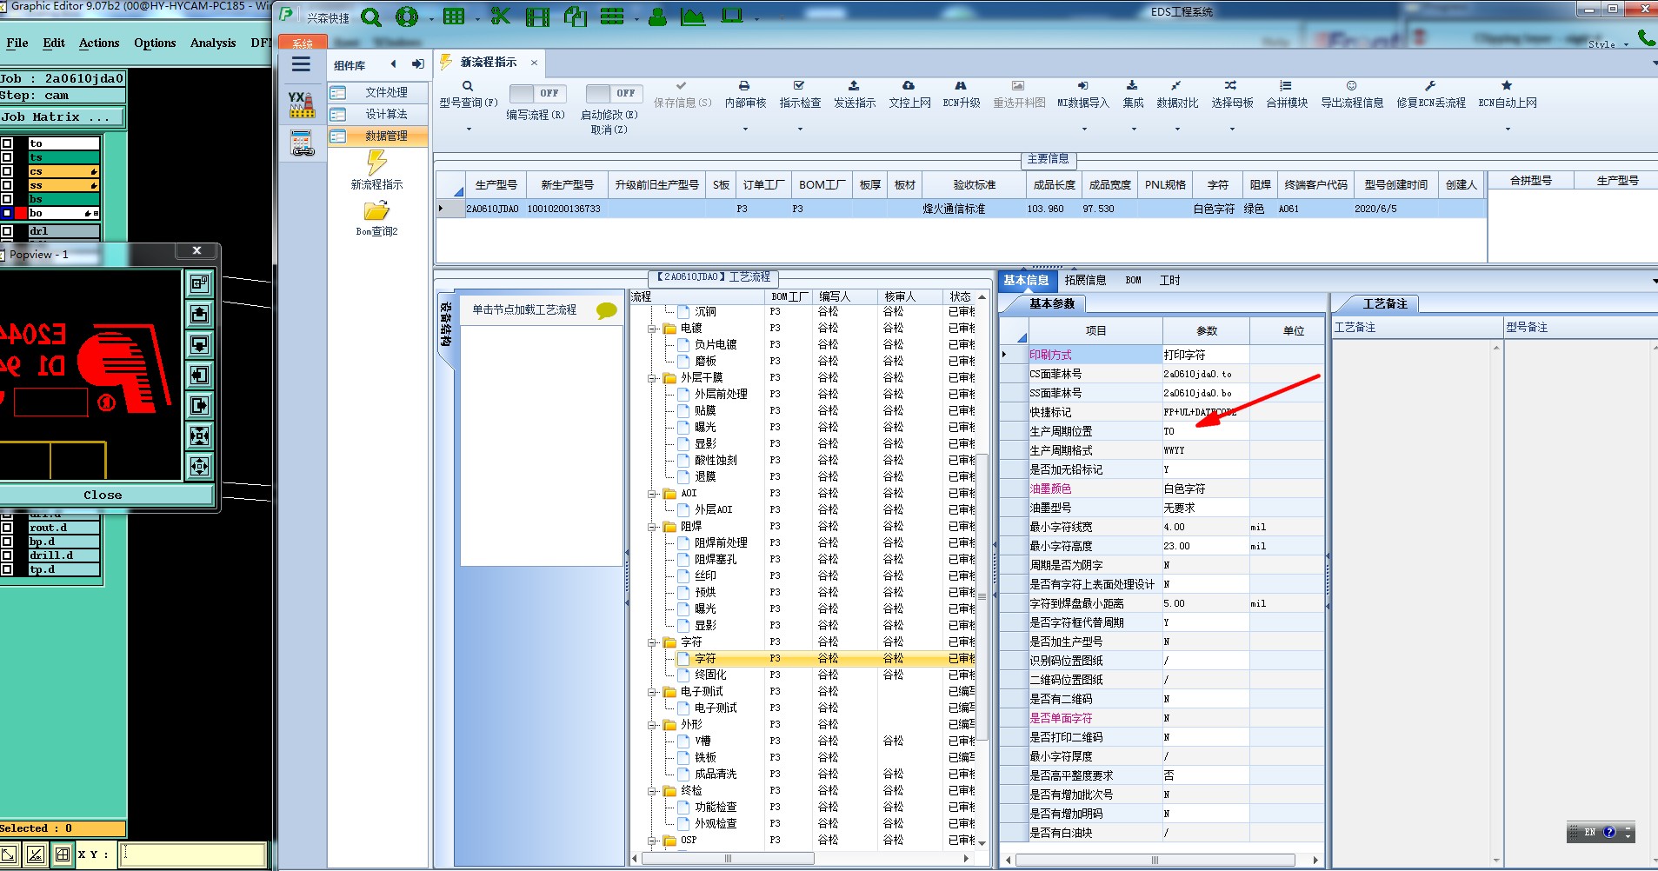The image size is (1658, 871).
Task: Toggle checkbox for layer 'drill.d' in Graphic Editor
Action: point(7,555)
